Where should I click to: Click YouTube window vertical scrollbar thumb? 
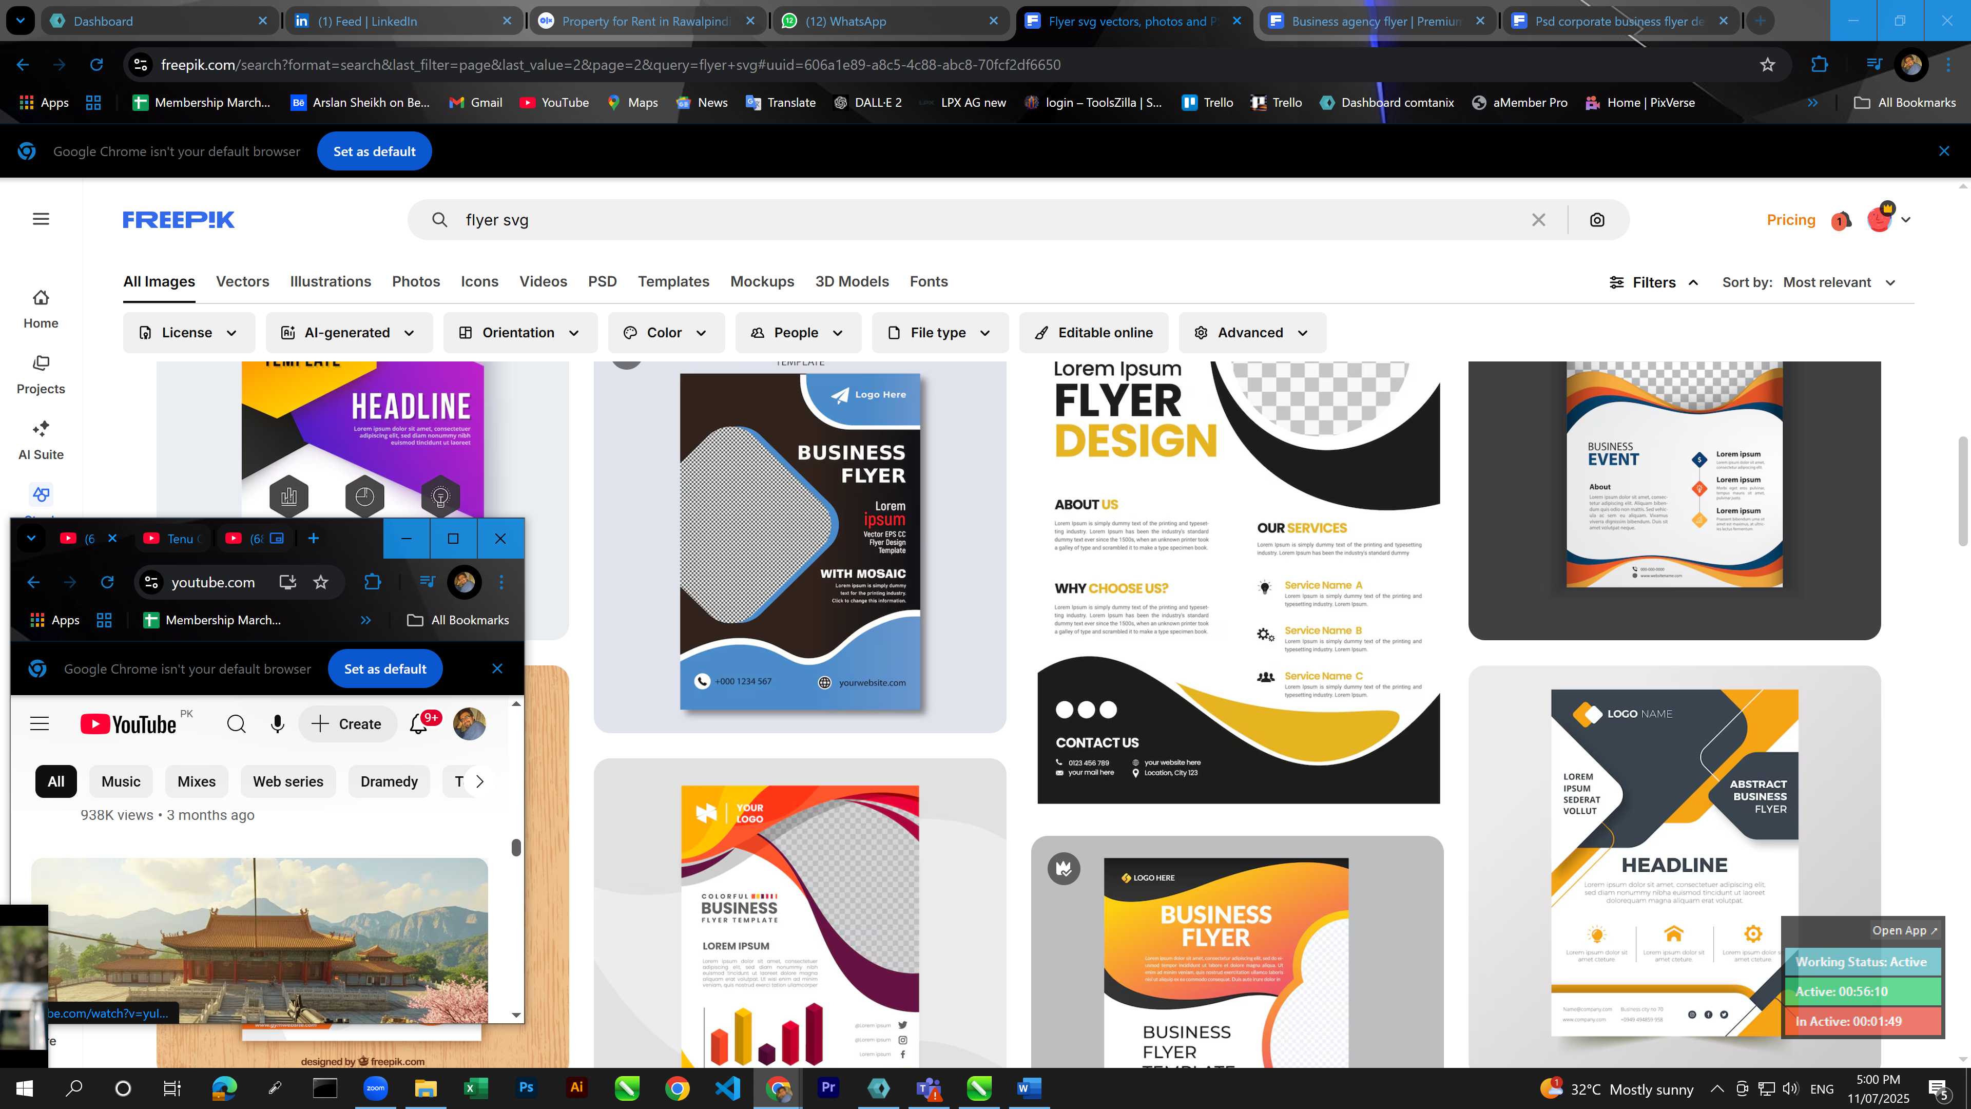pyautogui.click(x=516, y=848)
